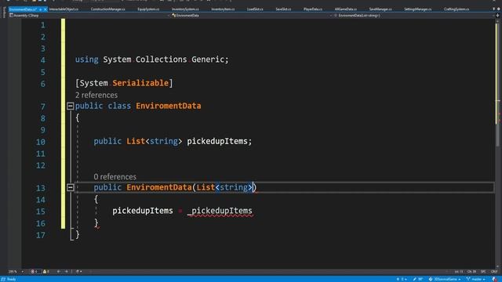
Task: Click the character column indicator
Action: coord(472,272)
